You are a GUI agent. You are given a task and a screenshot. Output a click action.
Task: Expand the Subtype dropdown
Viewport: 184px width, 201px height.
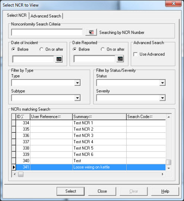(x=77, y=98)
